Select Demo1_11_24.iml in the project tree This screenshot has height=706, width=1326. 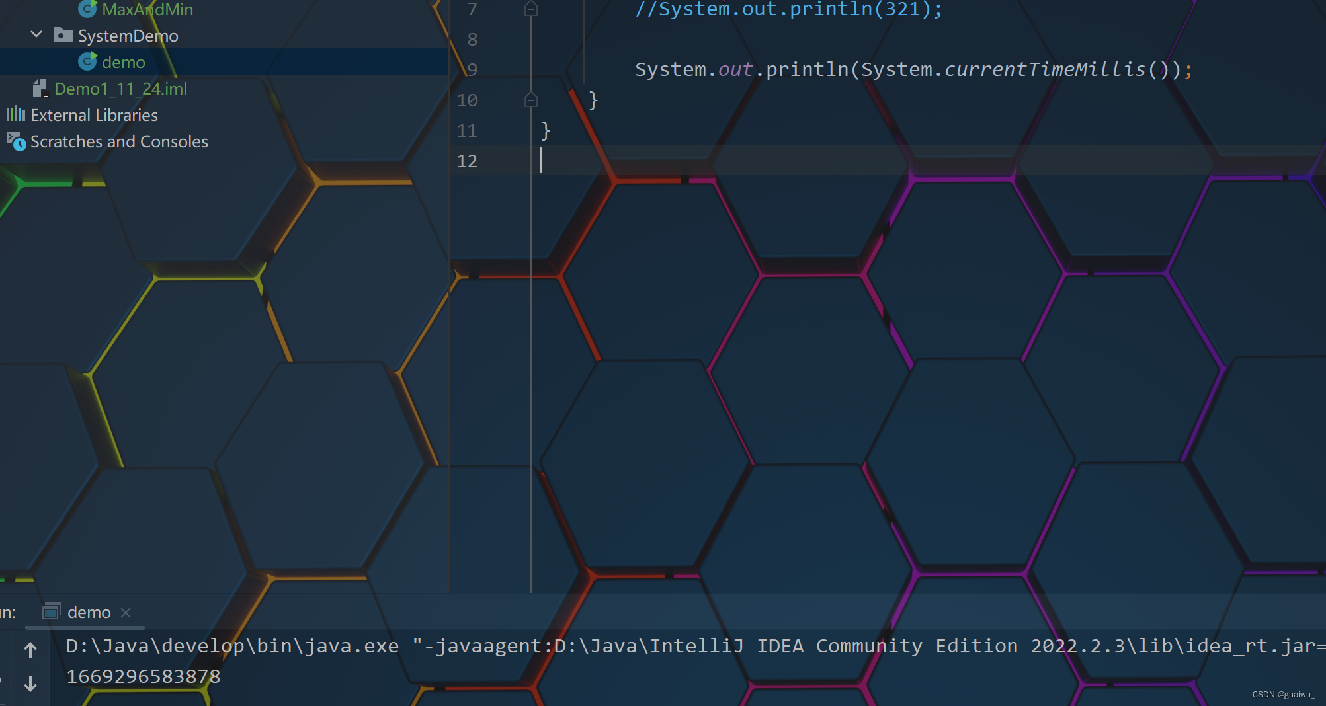pyautogui.click(x=121, y=88)
